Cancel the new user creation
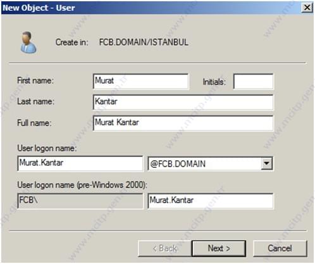Image resolution: width=315 pixels, height=264 pixels. [280, 248]
